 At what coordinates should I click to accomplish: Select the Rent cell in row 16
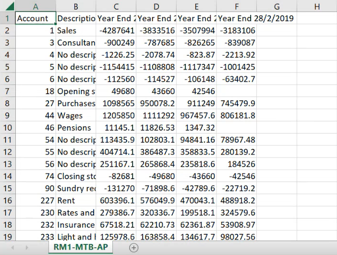tap(76, 200)
